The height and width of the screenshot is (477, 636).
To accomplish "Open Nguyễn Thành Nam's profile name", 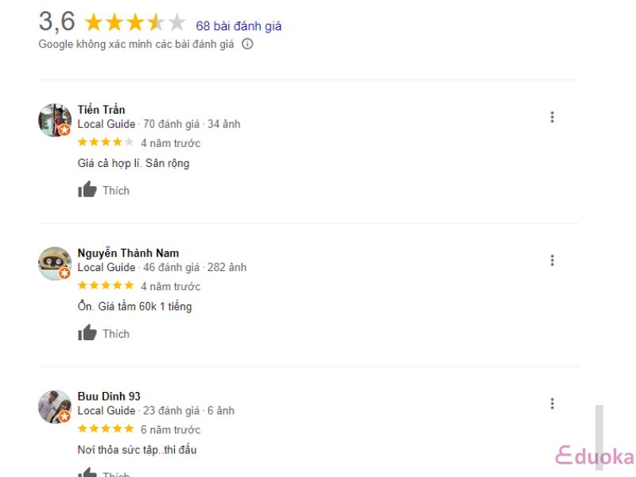I will point(128,253).
